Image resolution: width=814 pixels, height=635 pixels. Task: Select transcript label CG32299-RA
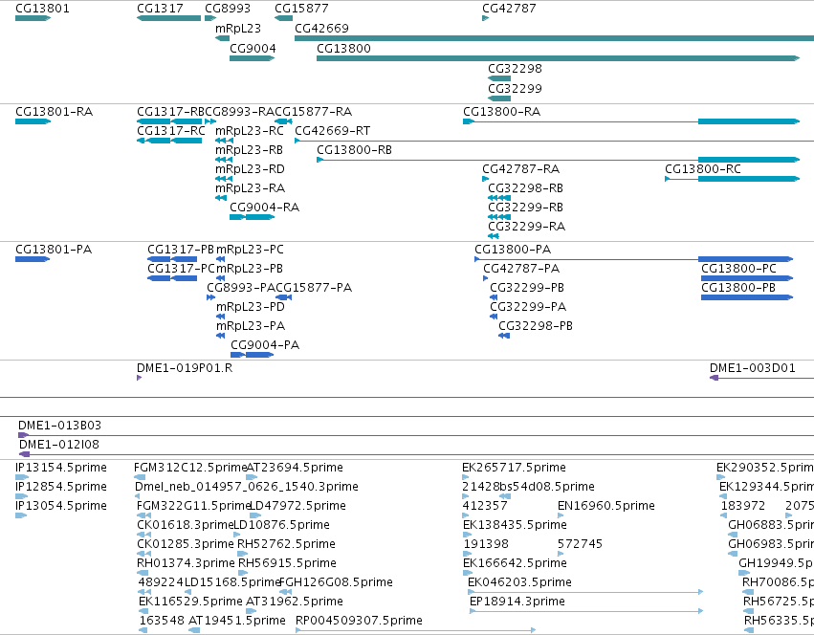[526, 227]
